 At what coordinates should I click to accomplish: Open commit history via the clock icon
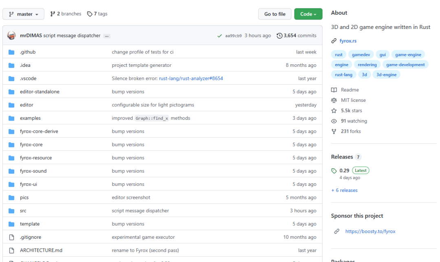[279, 35]
